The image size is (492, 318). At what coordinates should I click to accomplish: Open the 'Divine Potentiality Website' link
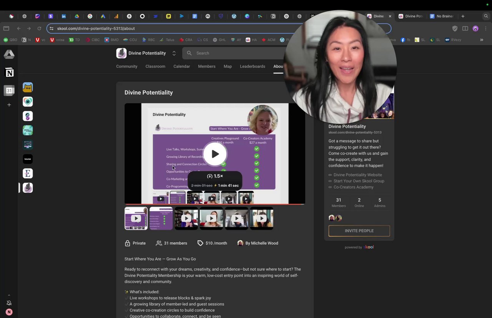point(358,175)
